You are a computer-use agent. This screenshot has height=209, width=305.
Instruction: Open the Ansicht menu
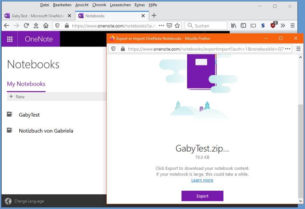[x=82, y=5]
